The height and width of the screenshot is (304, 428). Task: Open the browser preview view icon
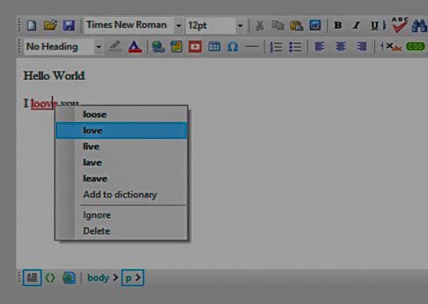coord(69,278)
